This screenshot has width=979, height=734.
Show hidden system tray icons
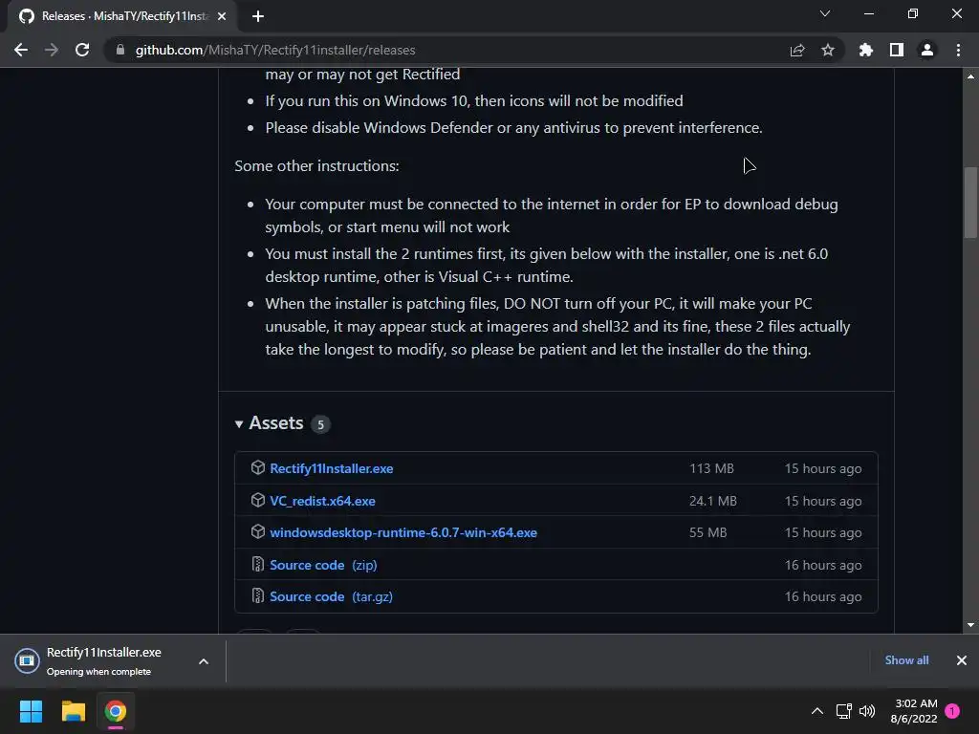coord(816,711)
